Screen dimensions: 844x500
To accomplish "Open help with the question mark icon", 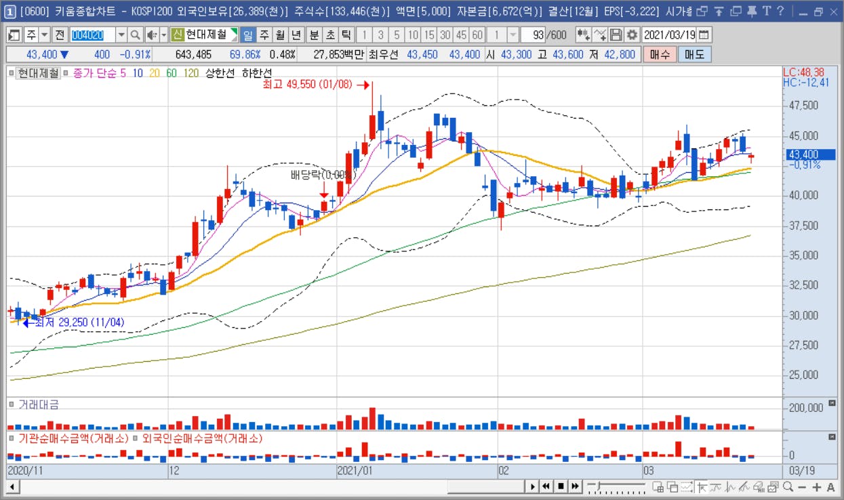I will tap(781, 11).
